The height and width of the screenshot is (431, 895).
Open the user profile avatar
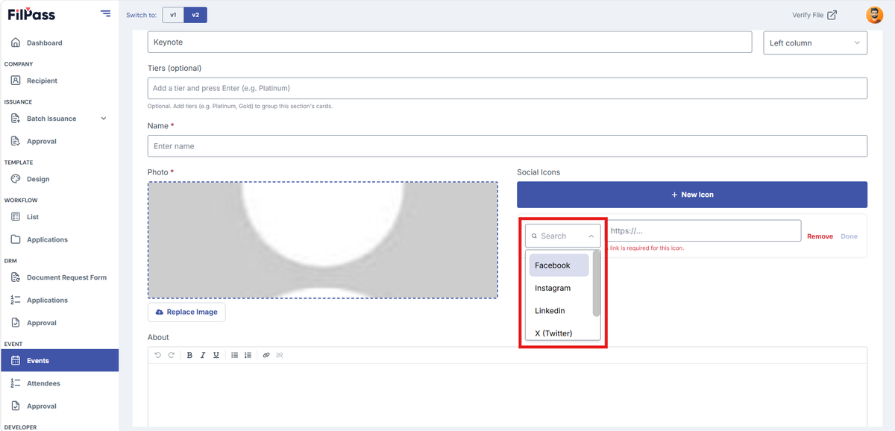click(874, 15)
